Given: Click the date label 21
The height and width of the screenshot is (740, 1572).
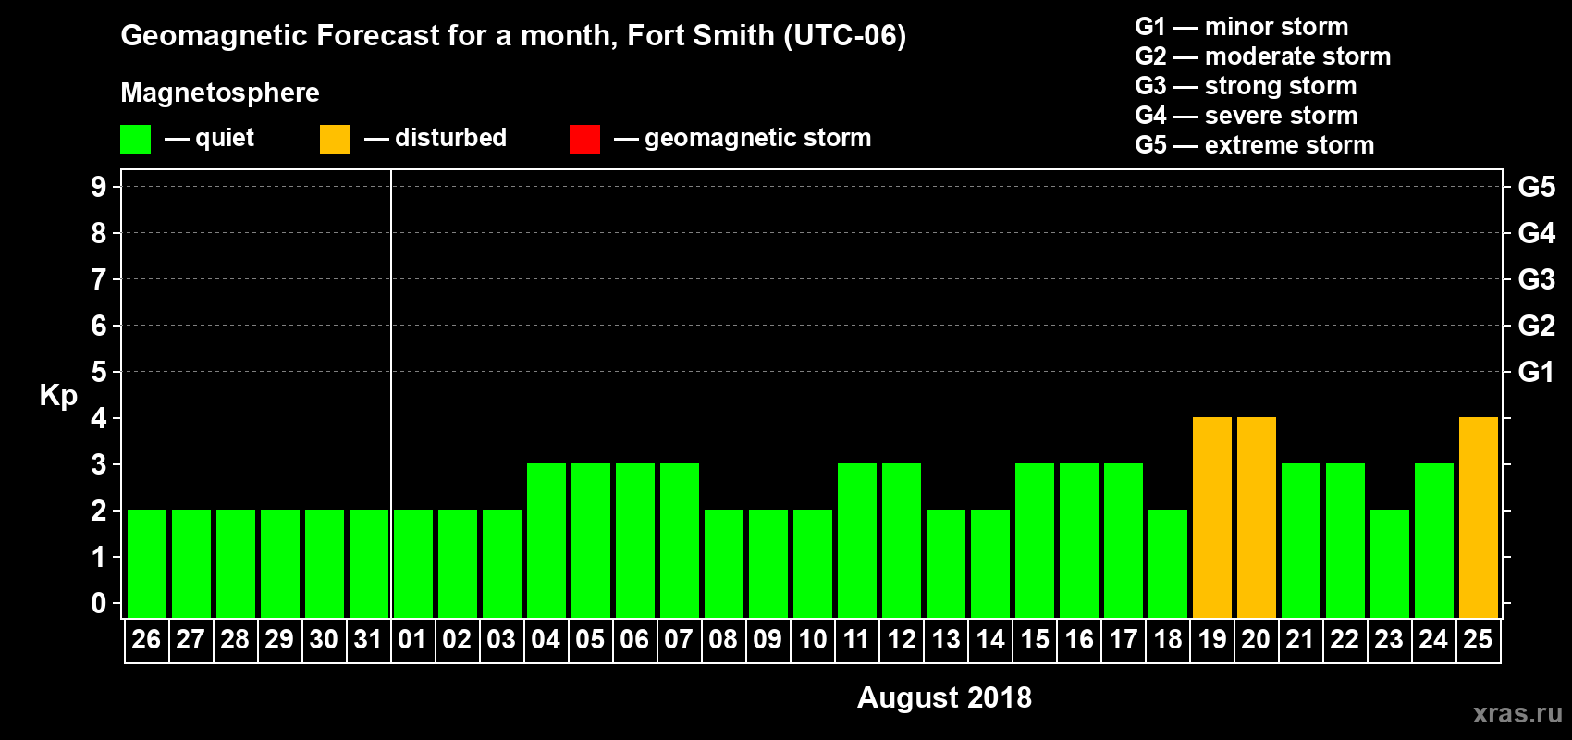Looking at the screenshot, I should click(x=1300, y=640).
